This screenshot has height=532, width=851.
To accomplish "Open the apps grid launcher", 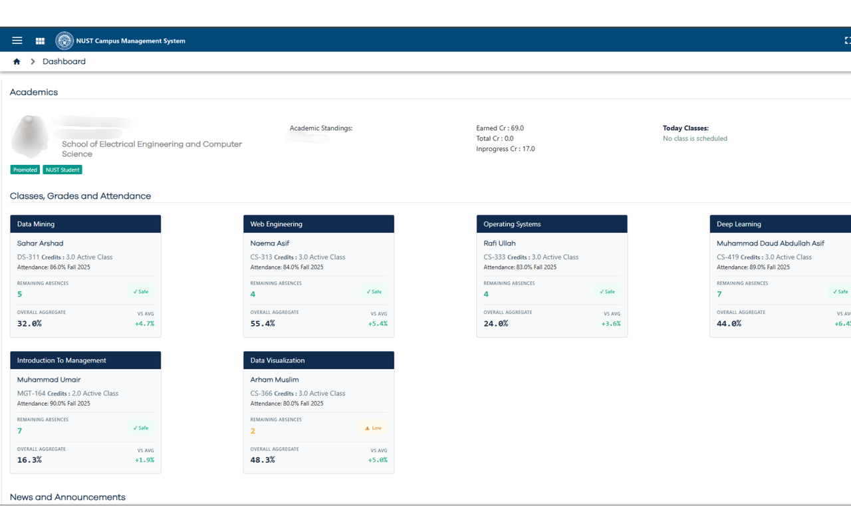I will pyautogui.click(x=40, y=41).
